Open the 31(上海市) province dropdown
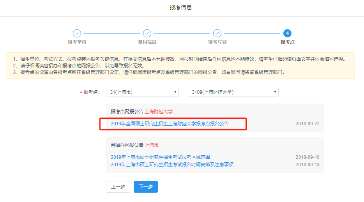Image resolution: width=364 pixels, height=202 pixels. [x=142, y=92]
